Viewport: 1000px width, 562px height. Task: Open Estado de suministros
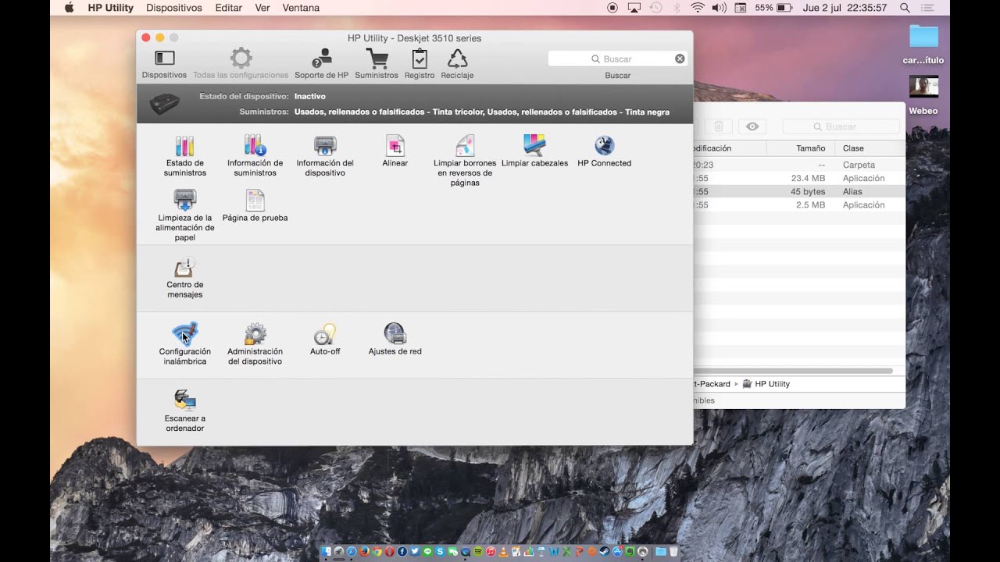pyautogui.click(x=185, y=156)
